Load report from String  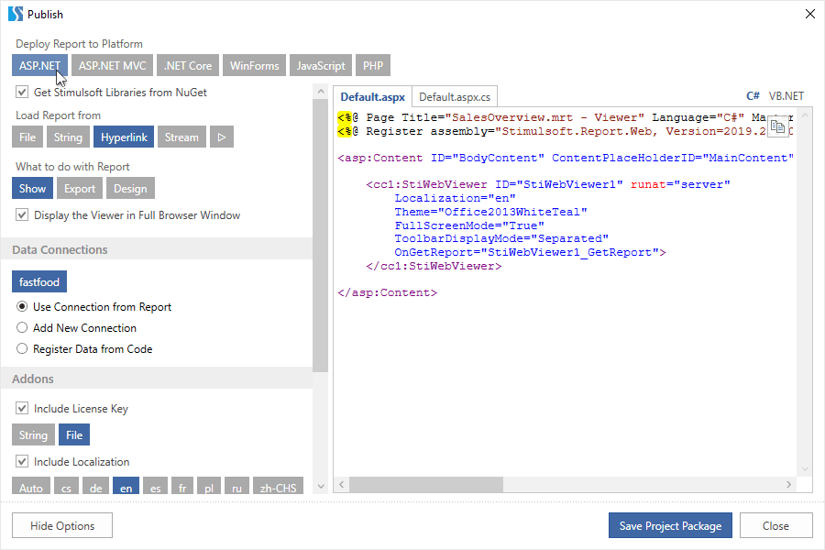(x=69, y=137)
